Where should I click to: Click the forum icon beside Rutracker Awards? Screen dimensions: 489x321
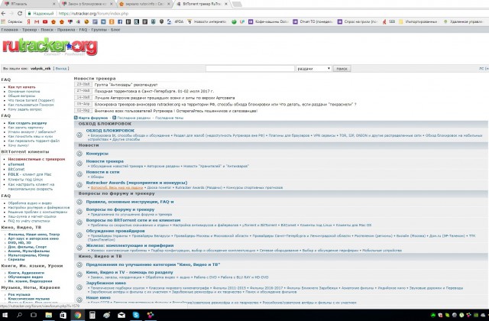point(79,185)
